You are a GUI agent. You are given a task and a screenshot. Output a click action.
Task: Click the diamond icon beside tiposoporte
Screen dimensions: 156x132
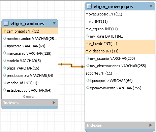[x=88, y=80]
